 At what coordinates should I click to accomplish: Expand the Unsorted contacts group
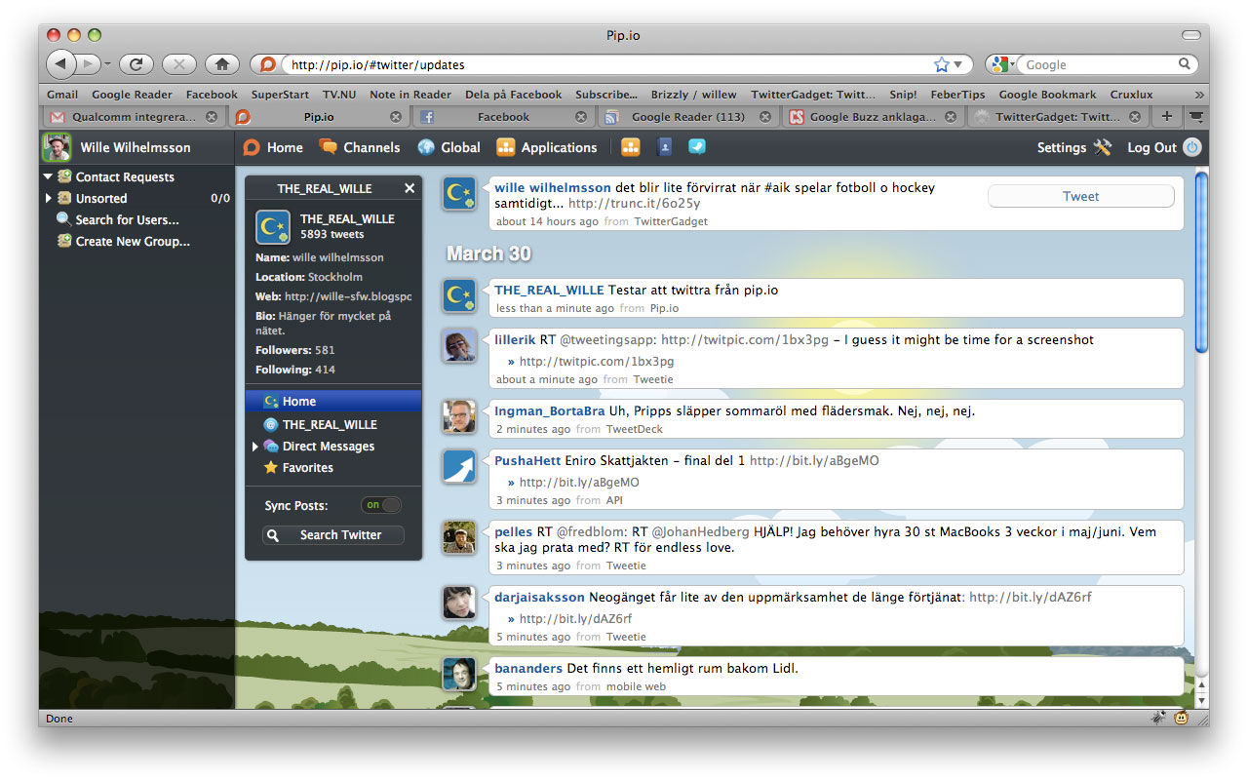(x=48, y=198)
